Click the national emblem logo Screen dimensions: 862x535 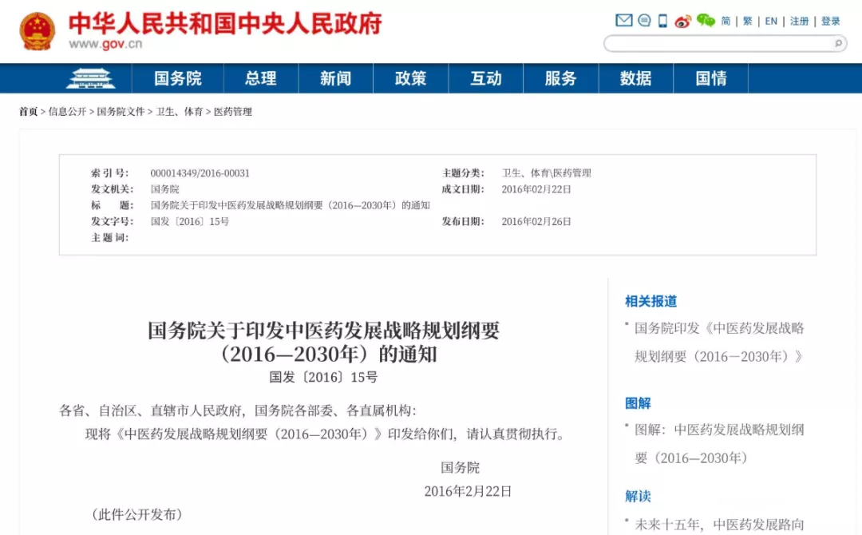pyautogui.click(x=38, y=31)
